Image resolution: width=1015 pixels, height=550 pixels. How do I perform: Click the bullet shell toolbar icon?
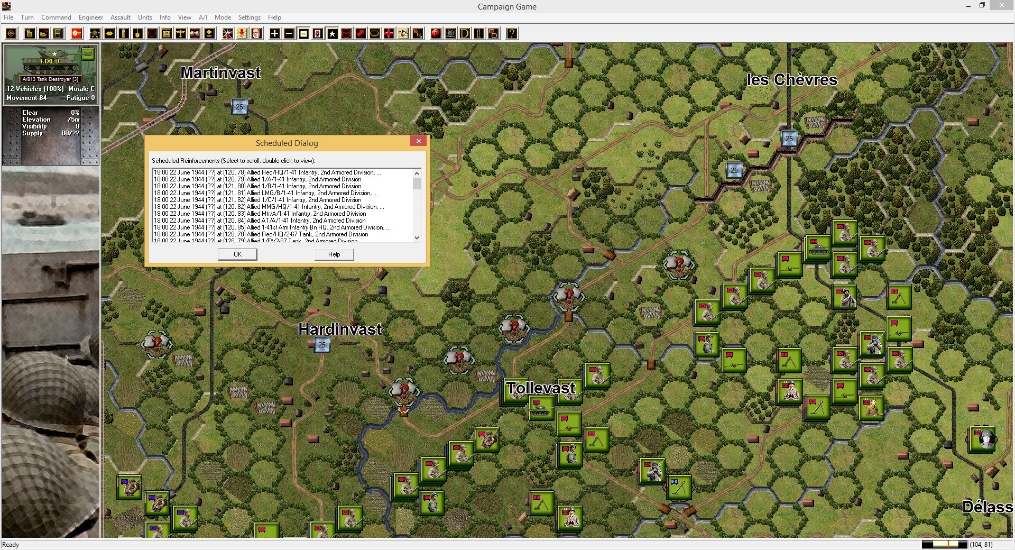[x=124, y=33]
